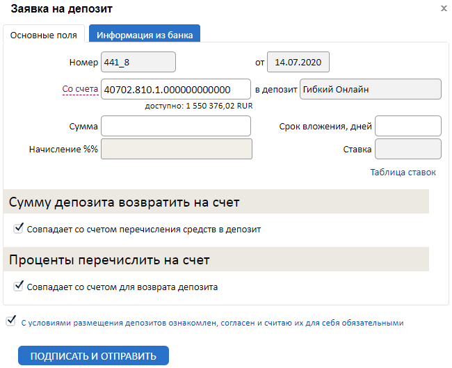Click the Ставка field
This screenshot has width=452, height=368.
[408, 150]
